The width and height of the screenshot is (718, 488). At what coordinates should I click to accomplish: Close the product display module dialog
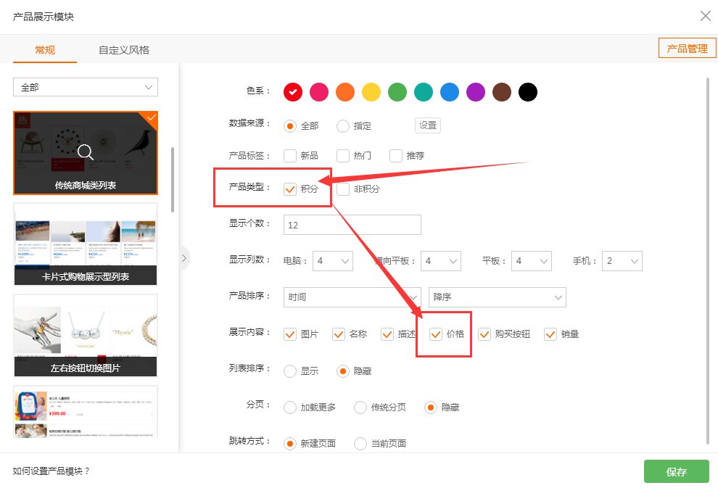coord(704,16)
